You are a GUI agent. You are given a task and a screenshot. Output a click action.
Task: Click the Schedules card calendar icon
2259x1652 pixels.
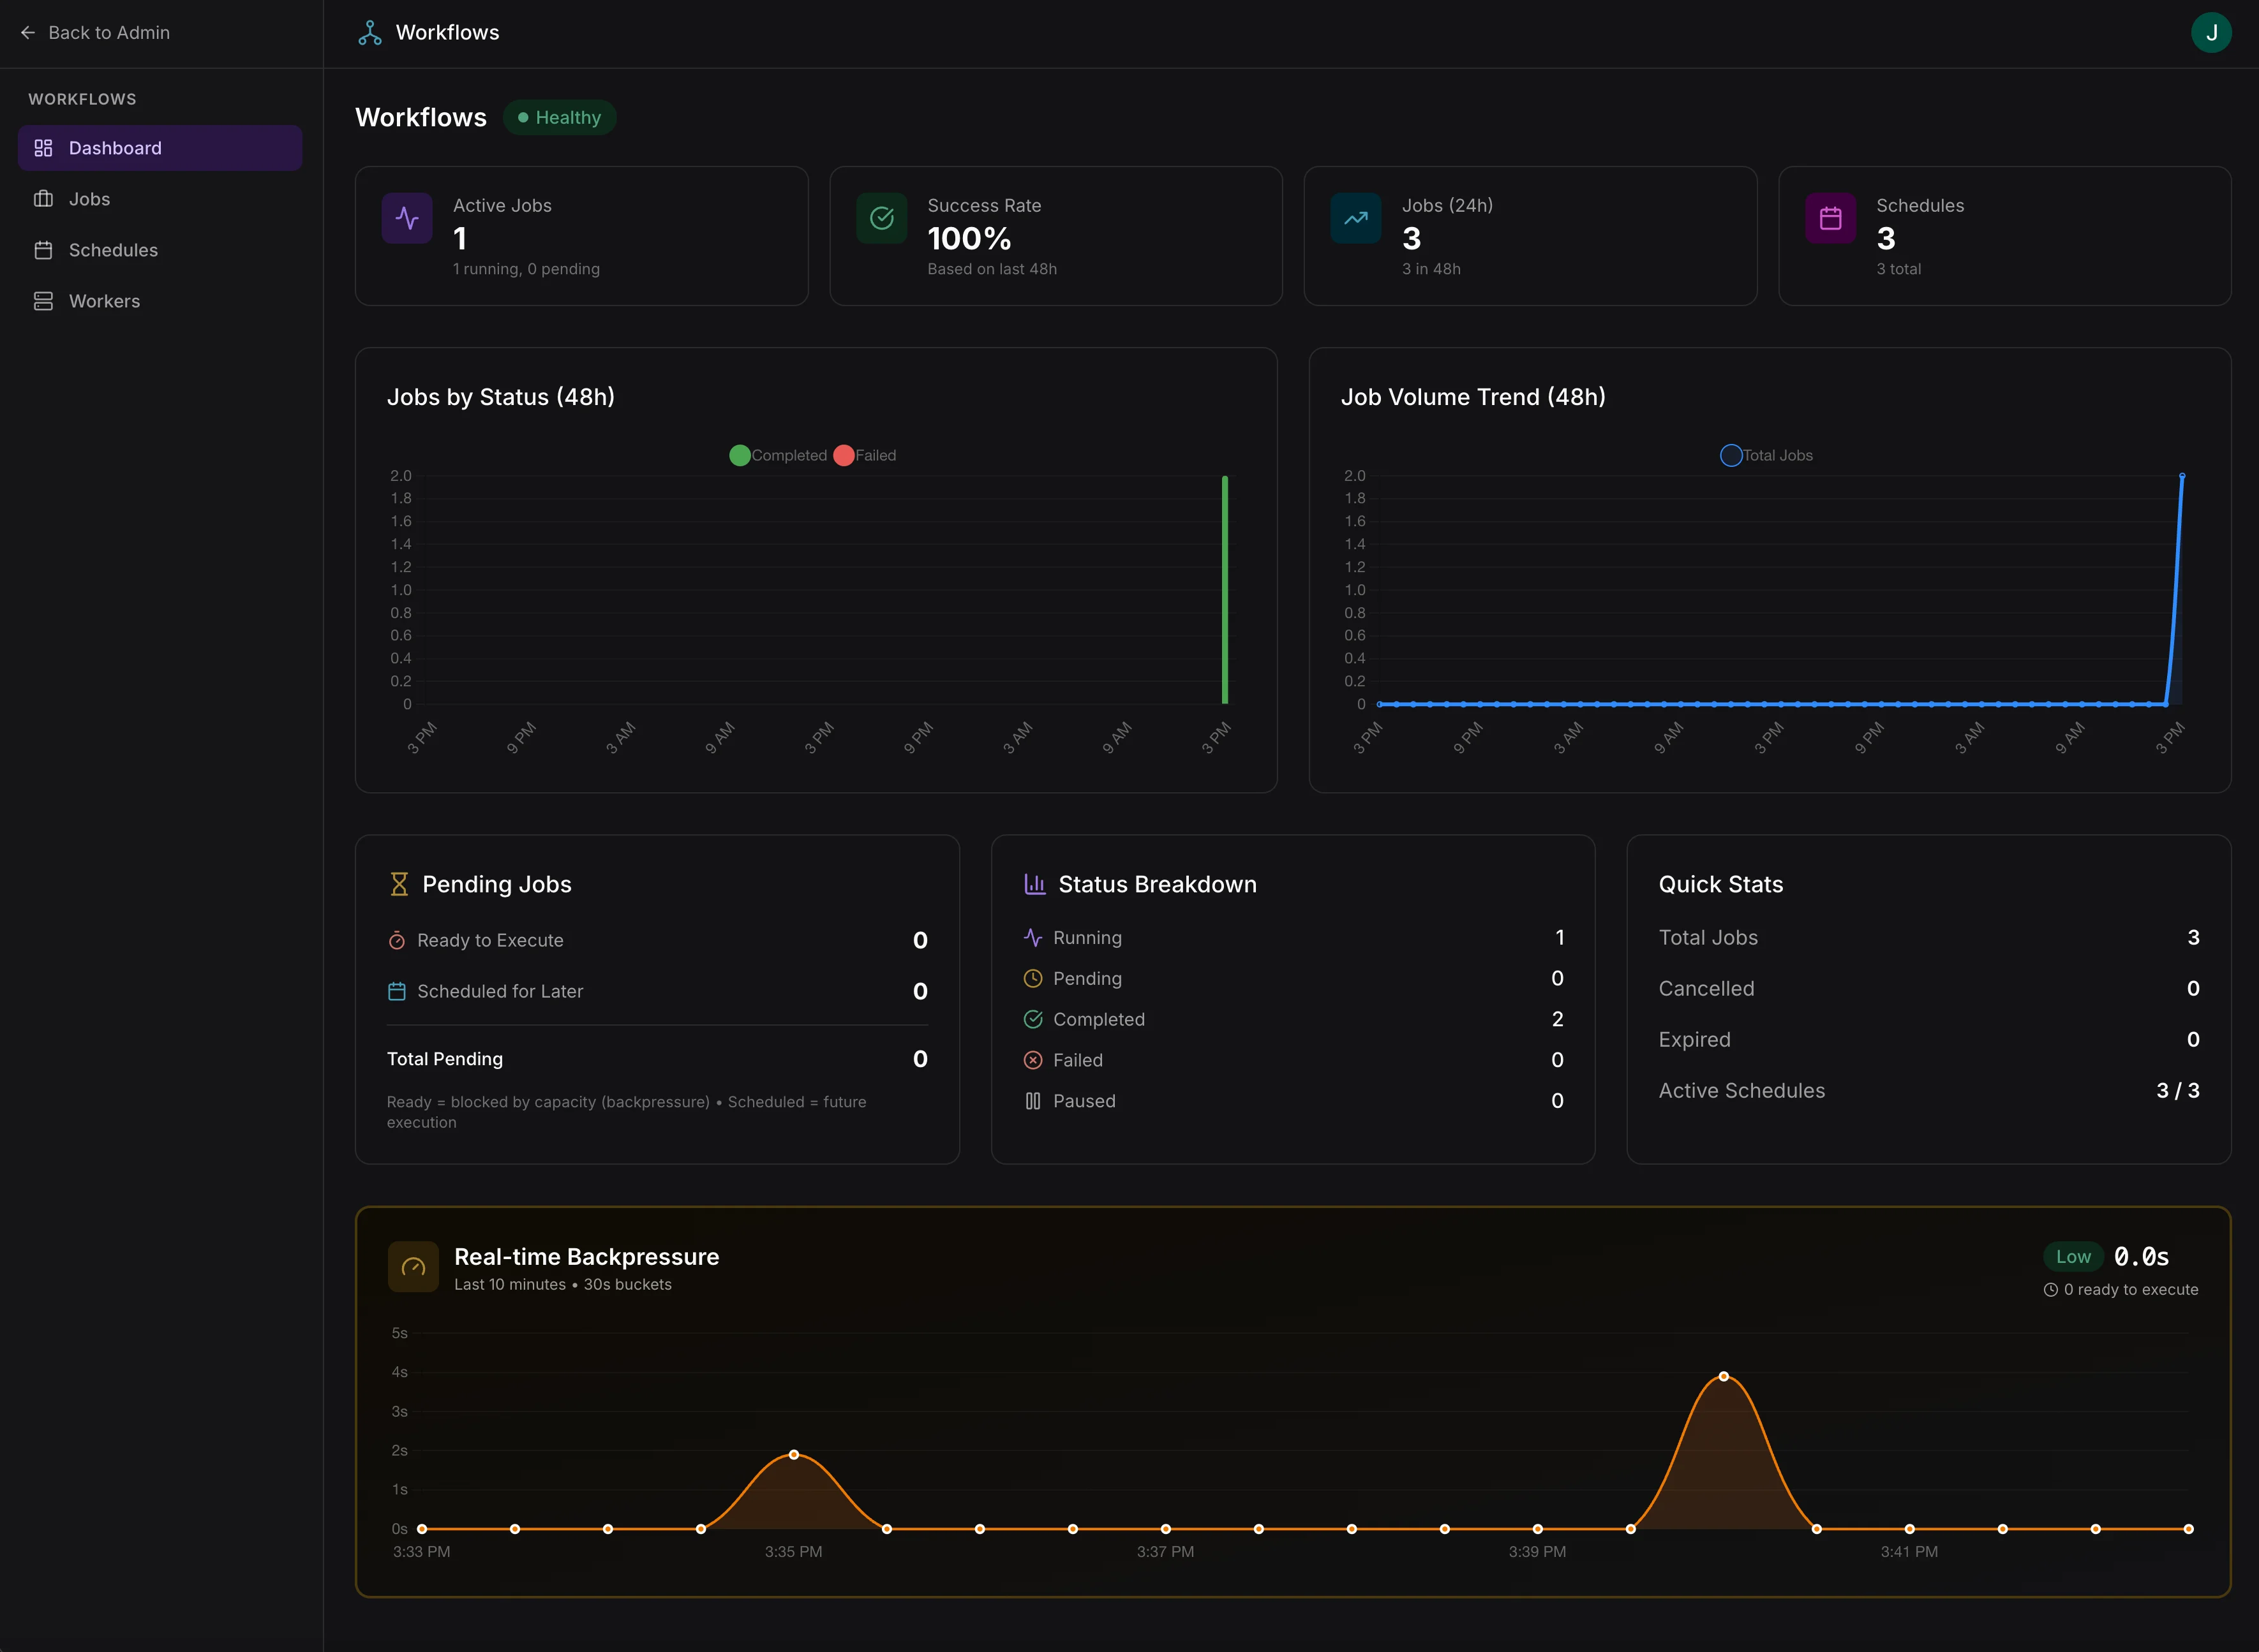coord(1830,218)
